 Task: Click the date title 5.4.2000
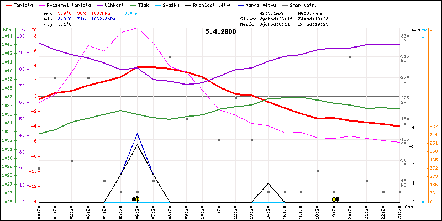pos(220,31)
